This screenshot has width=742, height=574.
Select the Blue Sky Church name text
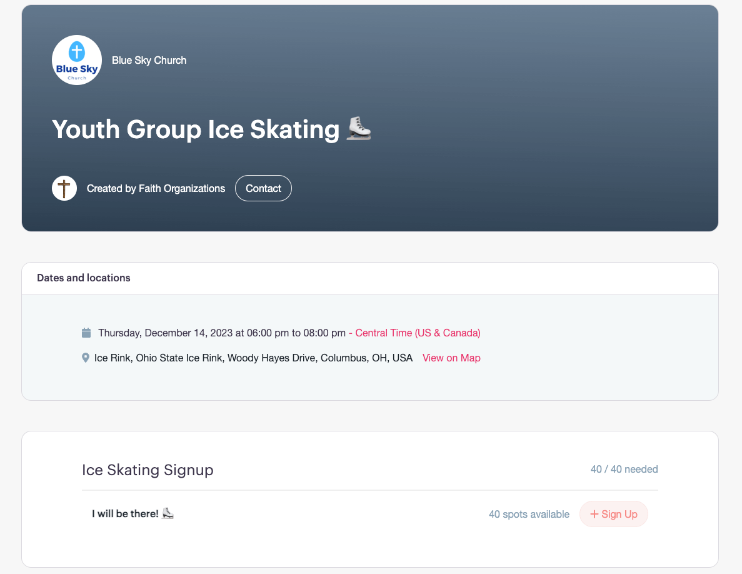149,60
